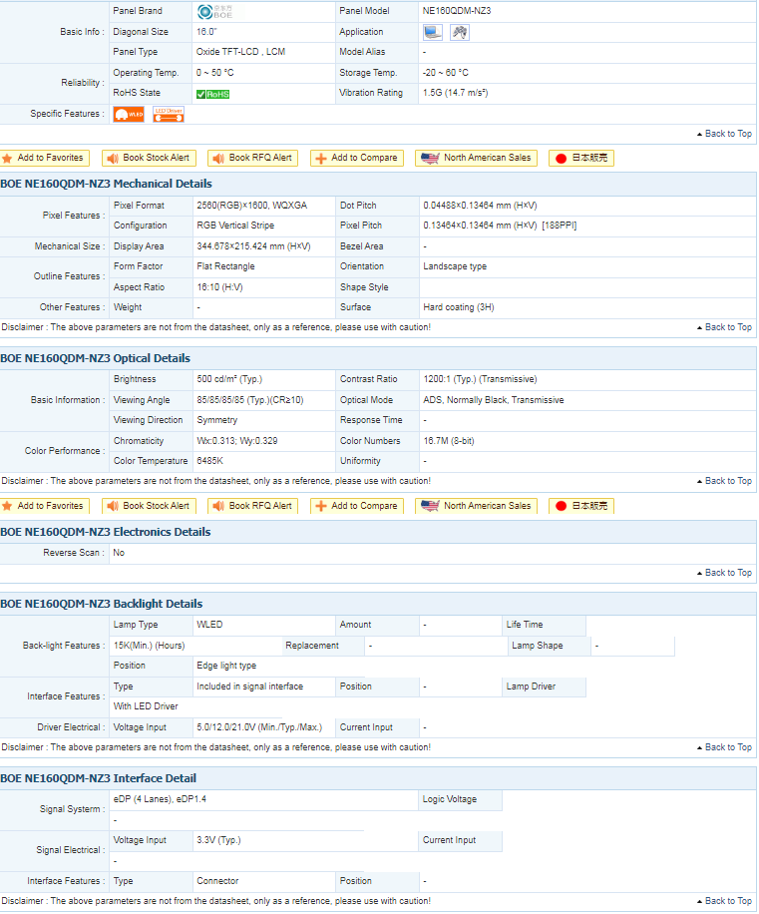Click the vibration rating 1.5G (14.7 m/s²)
Screen dimensions: 759x914
(456, 93)
